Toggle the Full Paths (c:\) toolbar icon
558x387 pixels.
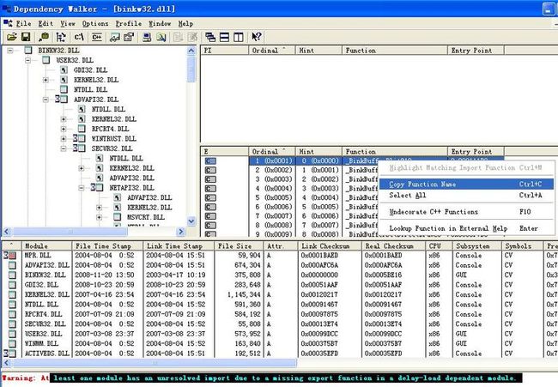click(x=79, y=37)
